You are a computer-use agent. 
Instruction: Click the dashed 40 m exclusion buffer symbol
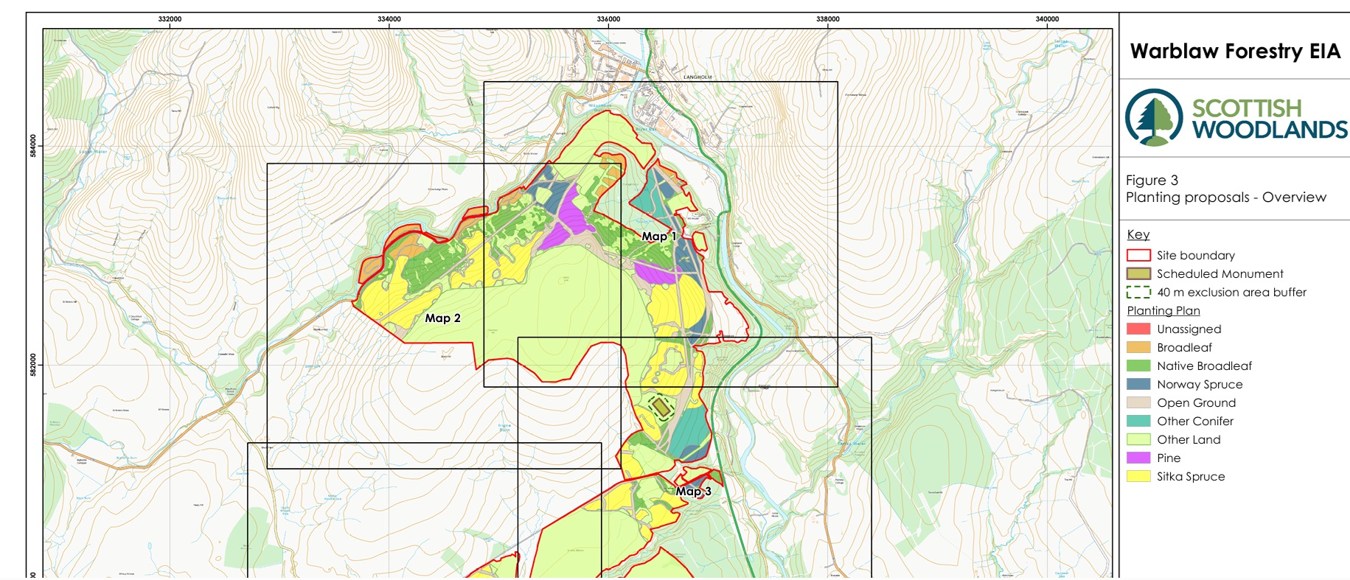pyautogui.click(x=1138, y=292)
